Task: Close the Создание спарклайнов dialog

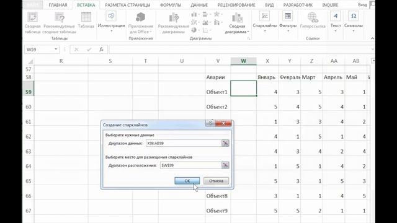Action: pos(223,123)
